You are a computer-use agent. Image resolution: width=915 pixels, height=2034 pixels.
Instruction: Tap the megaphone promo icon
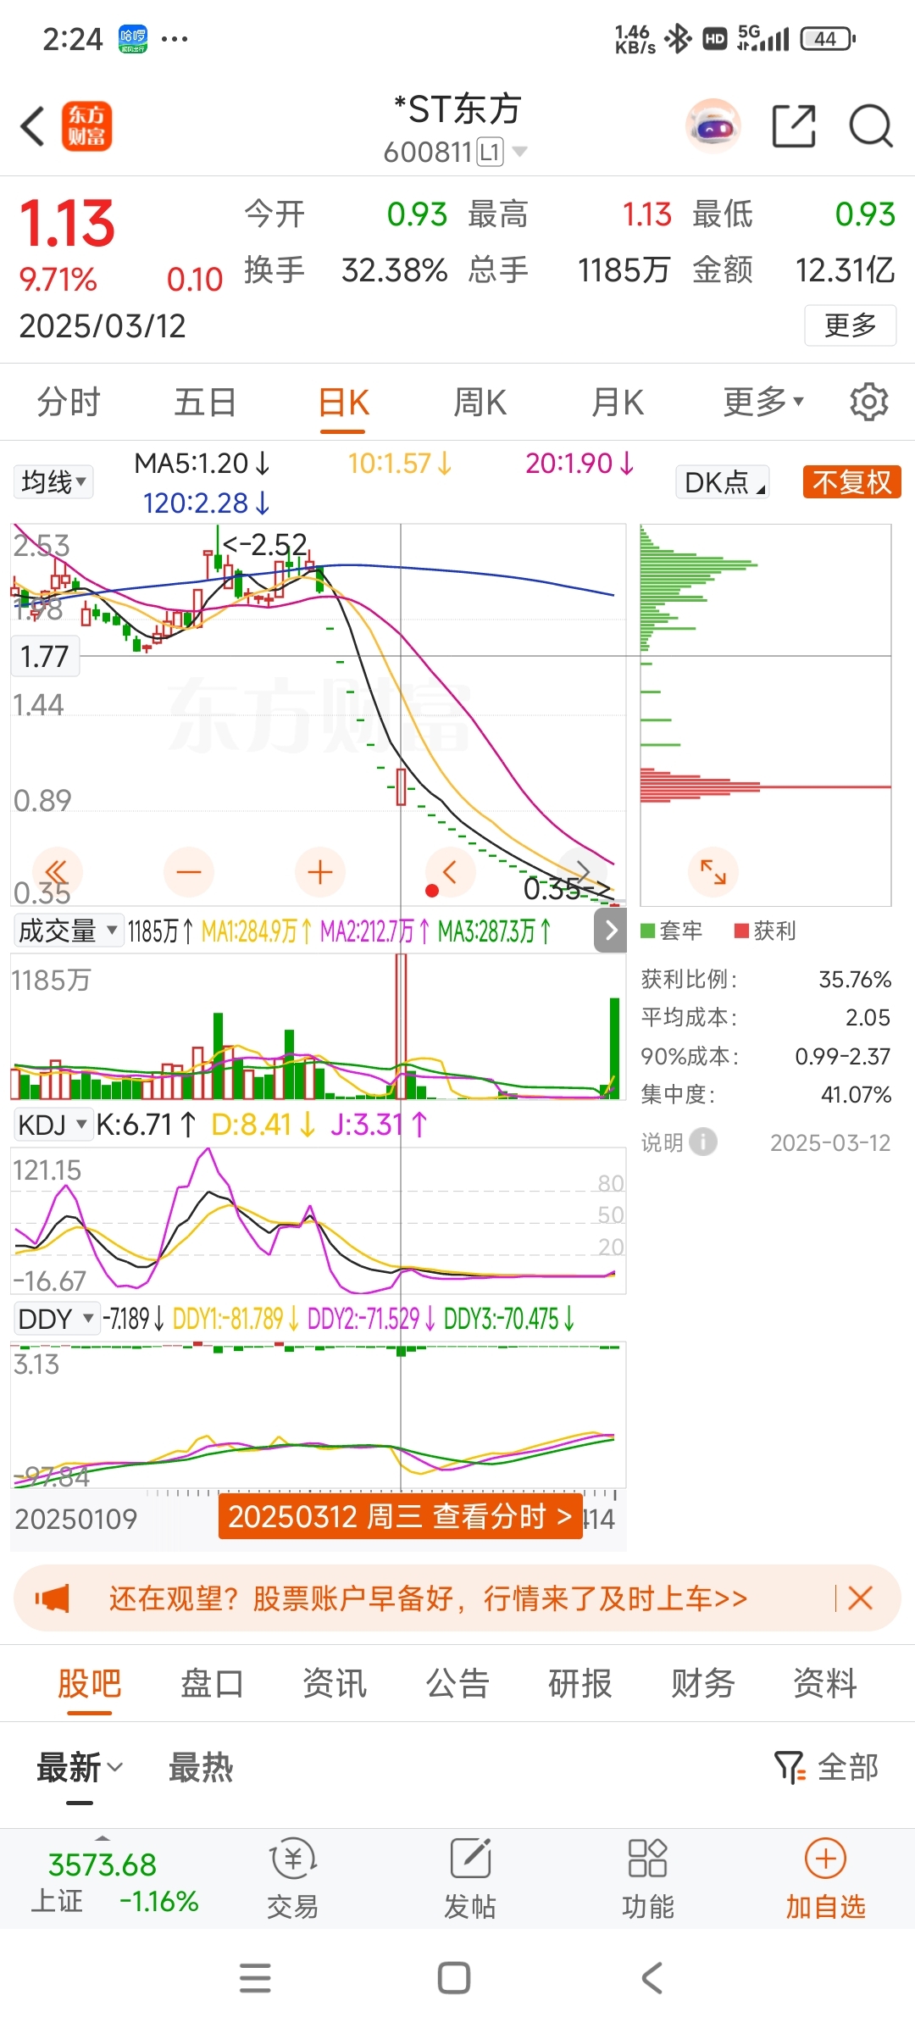point(53,1598)
